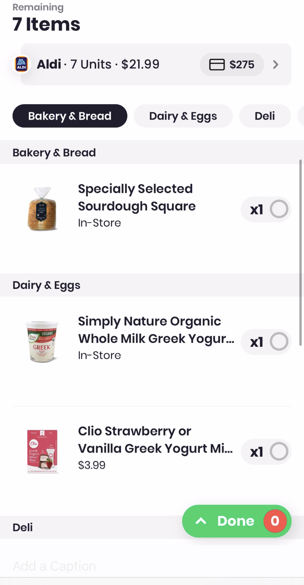Tap the $275 card balance pill
304x585 pixels.
click(232, 64)
